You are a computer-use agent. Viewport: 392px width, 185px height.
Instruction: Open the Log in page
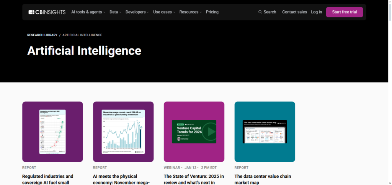[317, 12]
